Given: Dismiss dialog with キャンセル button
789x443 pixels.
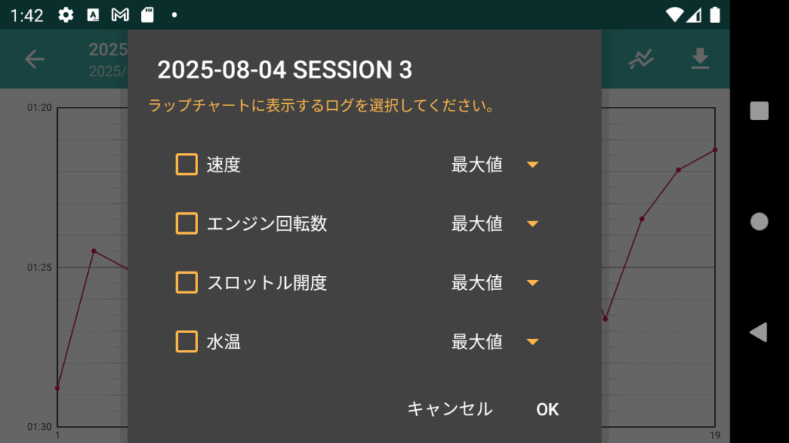Looking at the screenshot, I should 450,409.
